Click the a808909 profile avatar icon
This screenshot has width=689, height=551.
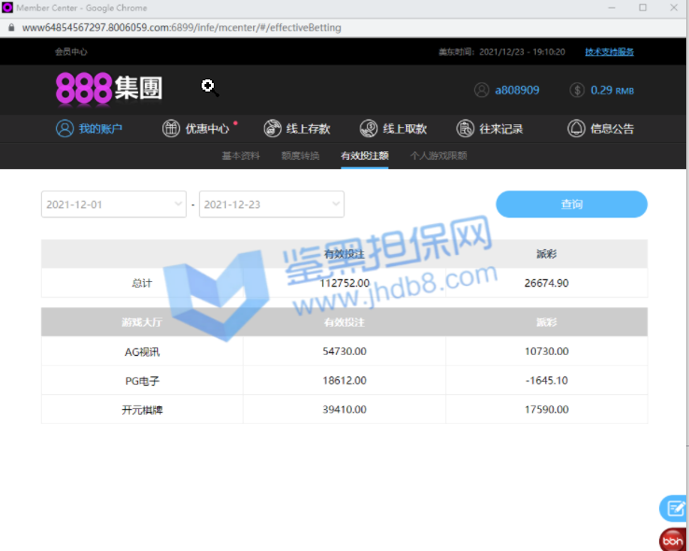pos(482,91)
